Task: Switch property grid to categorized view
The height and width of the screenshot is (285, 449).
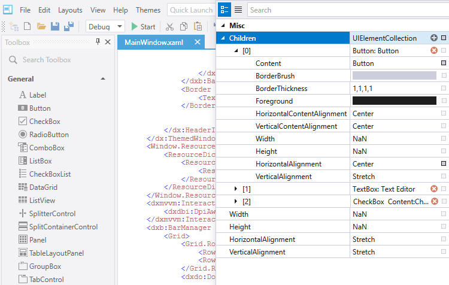Action: (224, 10)
